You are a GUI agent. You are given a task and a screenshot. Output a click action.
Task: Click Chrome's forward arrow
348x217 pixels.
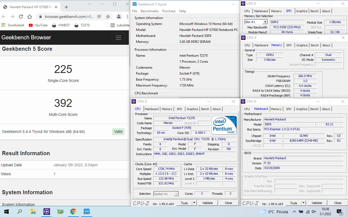(12, 17)
